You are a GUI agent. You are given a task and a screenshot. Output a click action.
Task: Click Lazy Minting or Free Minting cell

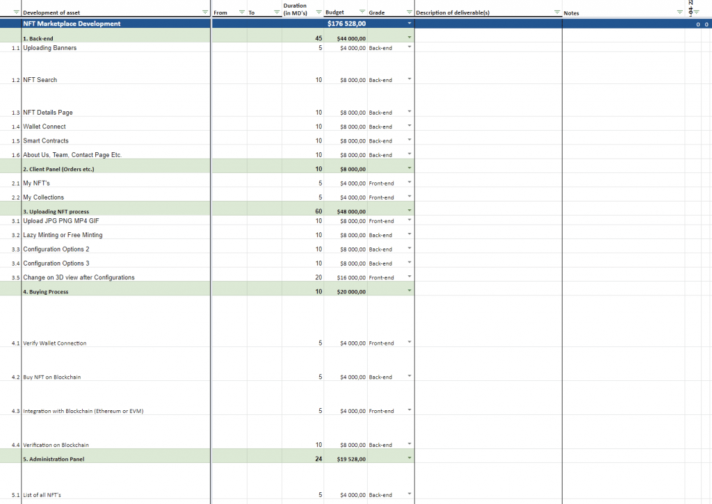pos(116,232)
